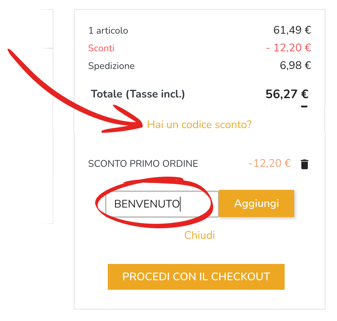Focus the BENVENUTO discount code field
Screen dimensions: 337x321
[x=162, y=204]
